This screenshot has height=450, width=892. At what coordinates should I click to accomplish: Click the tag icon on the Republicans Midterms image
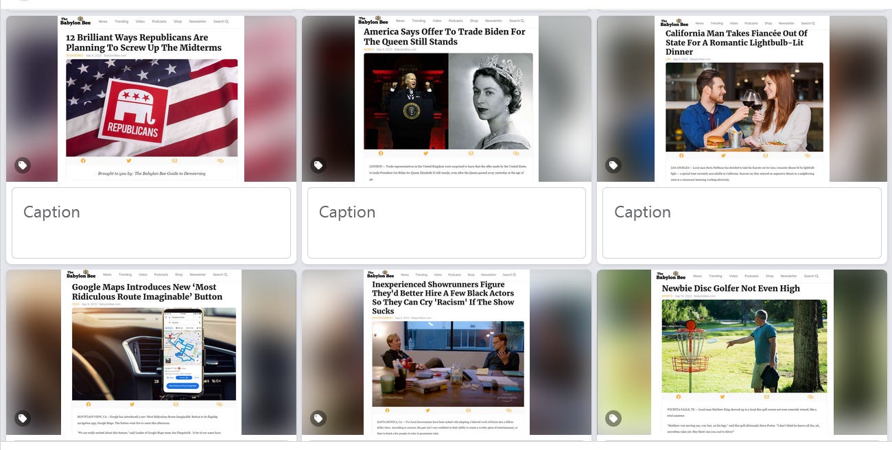click(x=23, y=165)
